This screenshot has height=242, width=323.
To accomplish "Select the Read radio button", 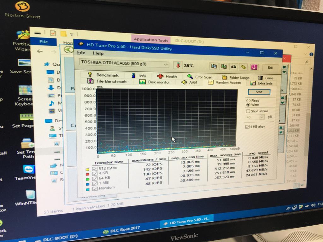I will pyautogui.click(x=249, y=101).
